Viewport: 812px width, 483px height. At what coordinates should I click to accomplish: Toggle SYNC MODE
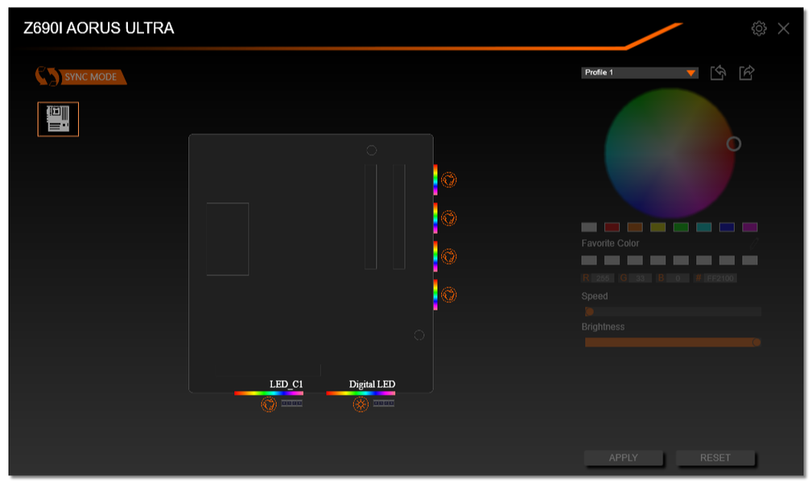[x=80, y=76]
